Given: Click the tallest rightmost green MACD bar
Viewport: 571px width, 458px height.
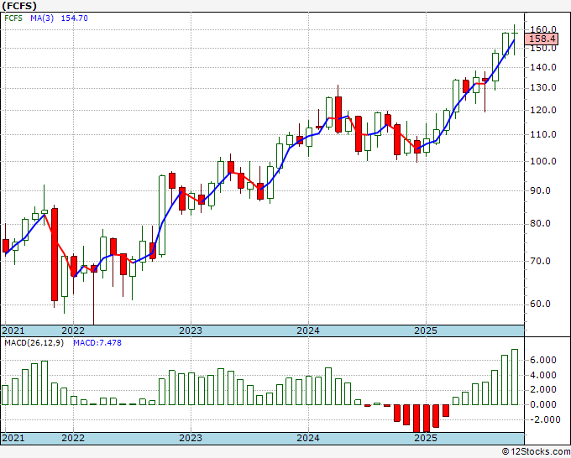Looking at the screenshot, I should [514, 377].
